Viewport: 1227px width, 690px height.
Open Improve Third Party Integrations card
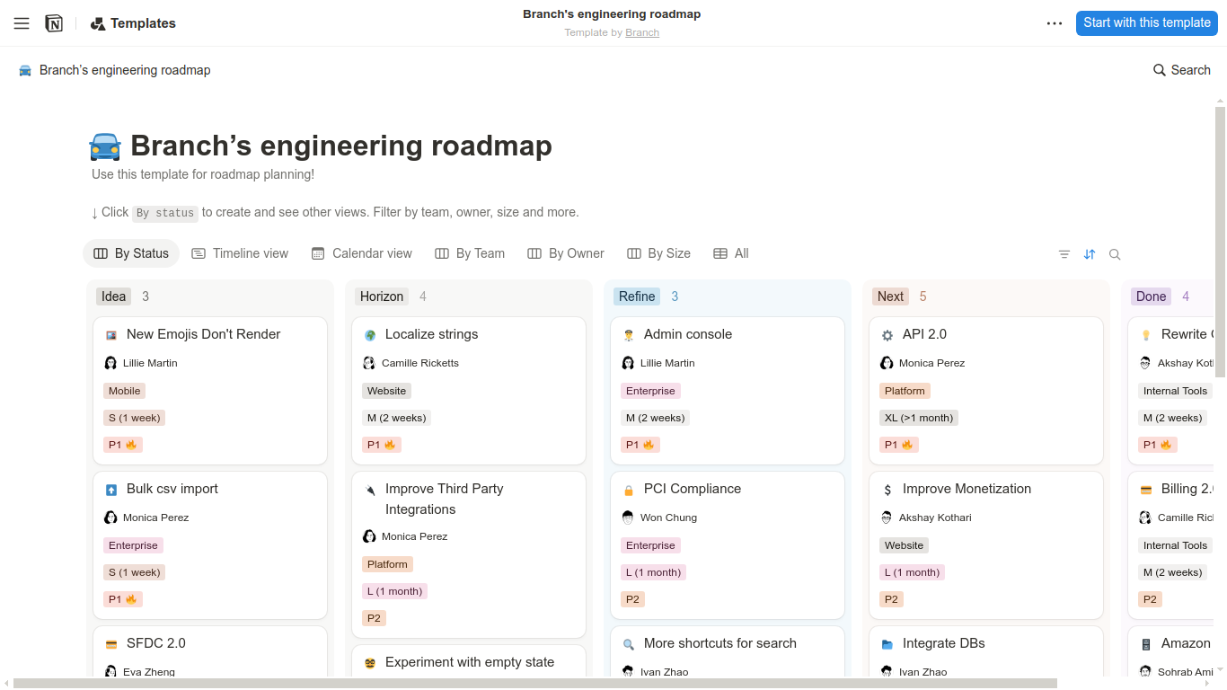pos(469,554)
